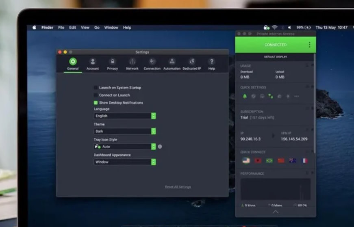This screenshot has height=227, width=354.
Task: Open the Help menu in the menu bar
Action: [x=127, y=28]
